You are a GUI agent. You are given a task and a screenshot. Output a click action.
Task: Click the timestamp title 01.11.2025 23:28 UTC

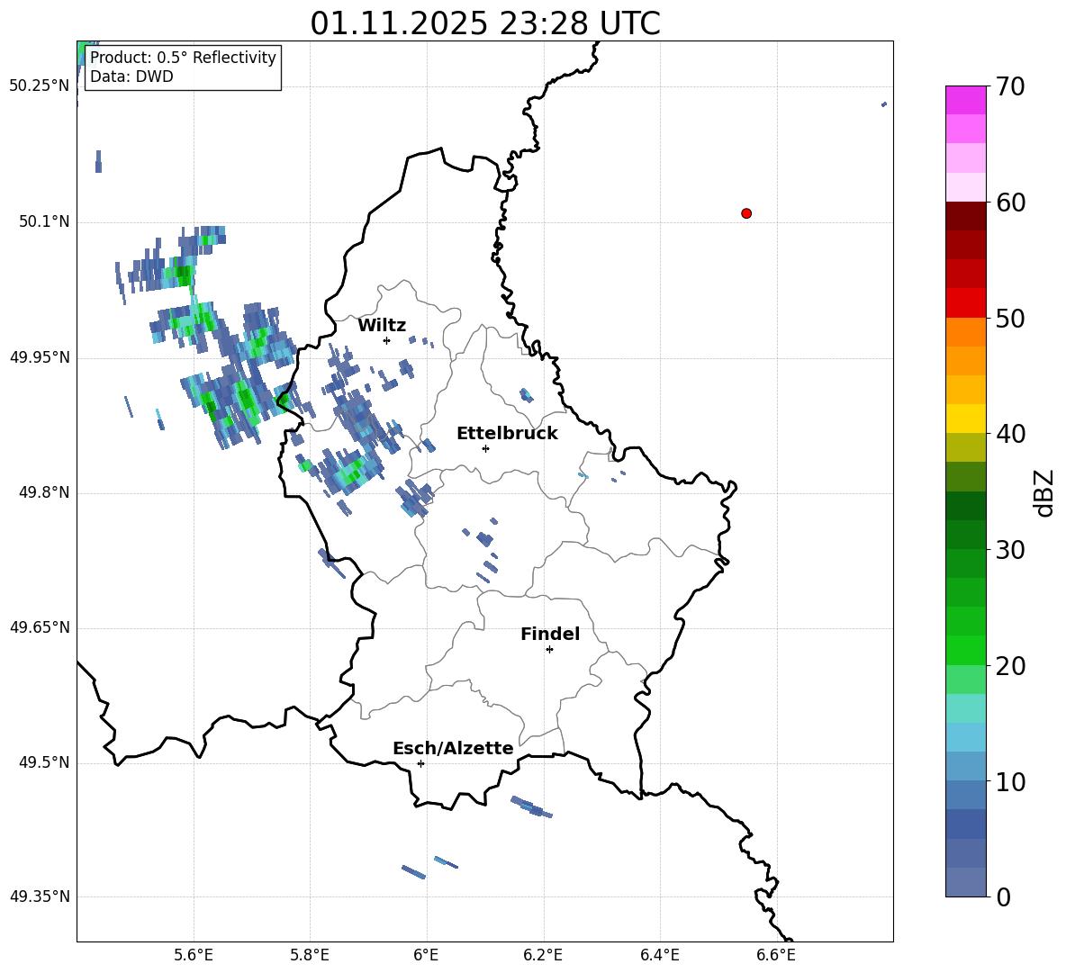click(485, 23)
